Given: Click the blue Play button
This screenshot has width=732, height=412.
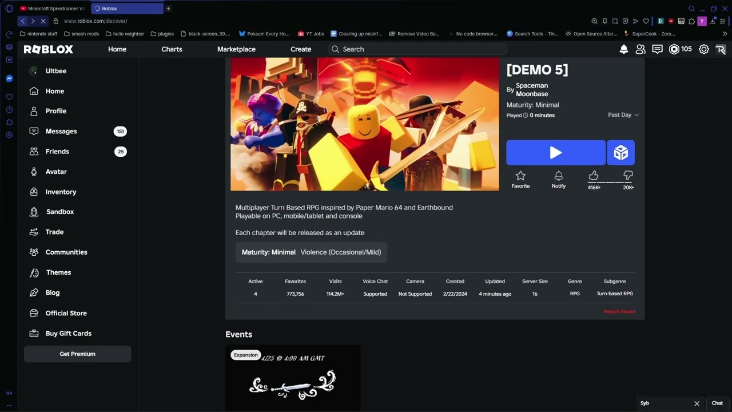Looking at the screenshot, I should [x=556, y=153].
